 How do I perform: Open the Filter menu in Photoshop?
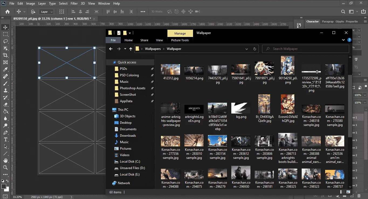pos(74,4)
